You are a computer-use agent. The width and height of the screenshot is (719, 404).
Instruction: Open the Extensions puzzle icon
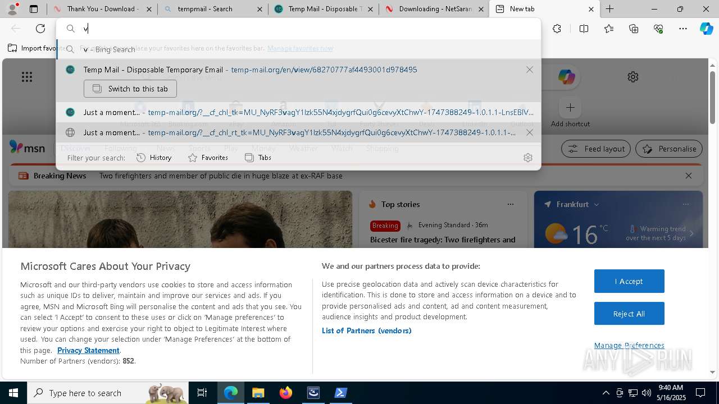click(x=557, y=29)
